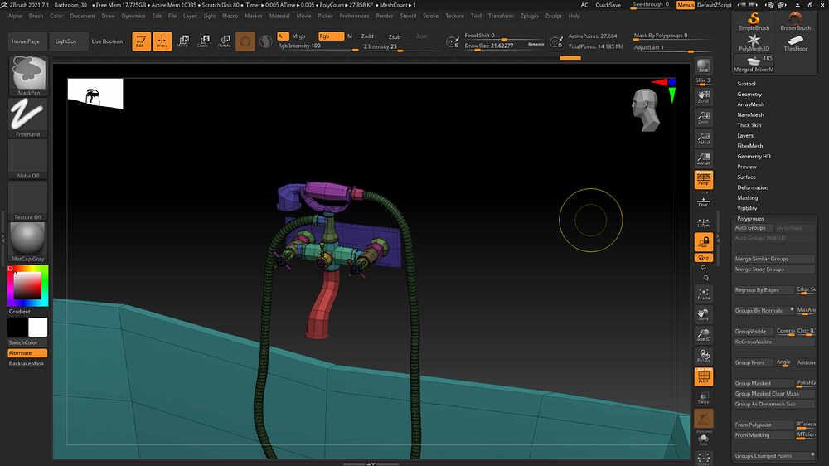This screenshot has height=466, width=829.
Task: Click the BPR render icon
Action: [x=704, y=66]
